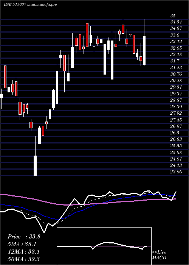
Task: Click the Price : 33.8 readout
Action: tap(24, 237)
